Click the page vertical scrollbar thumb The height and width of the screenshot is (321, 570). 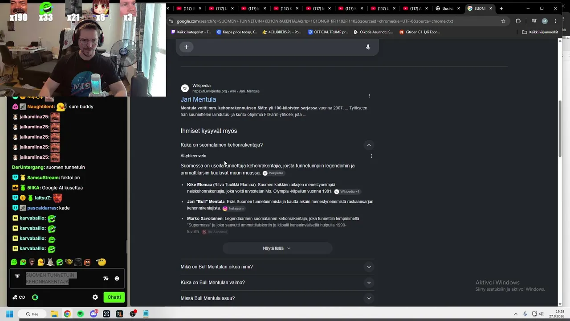pyautogui.click(x=560, y=128)
